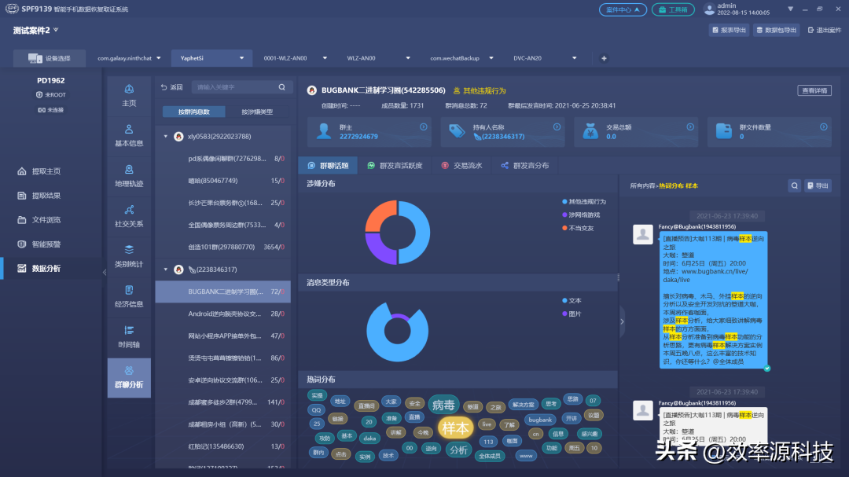
Task: Open the 经济信息 icon
Action: click(129, 290)
